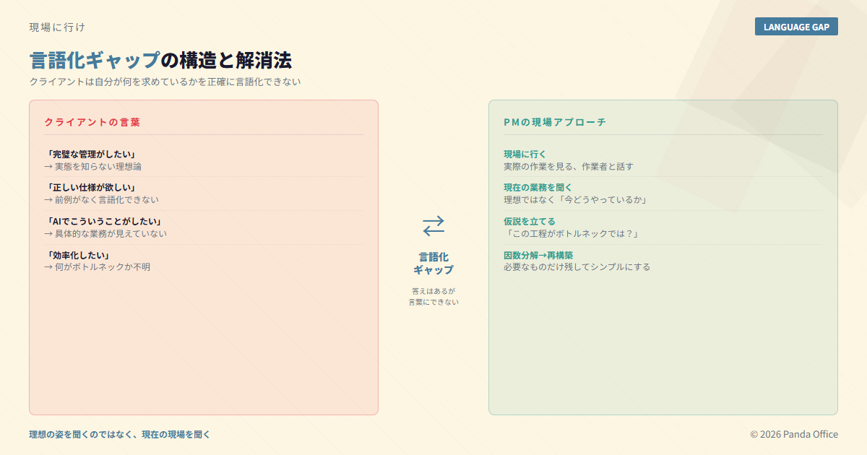Click the title 言語化ギャップの構造と解消法
Viewport: 867px width, 455px height.
pos(160,60)
